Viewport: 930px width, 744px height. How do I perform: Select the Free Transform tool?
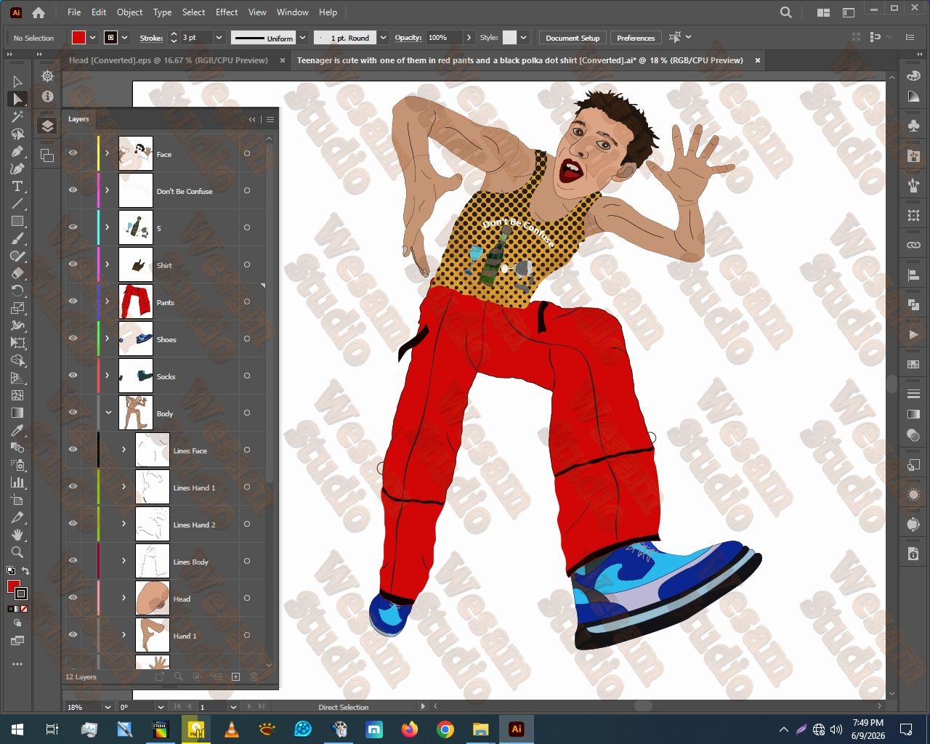[x=17, y=343]
